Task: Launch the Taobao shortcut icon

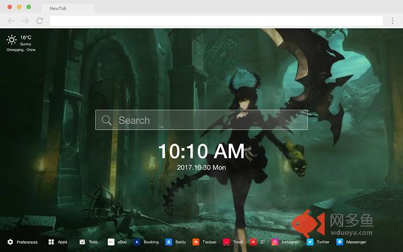Action: tap(196, 242)
